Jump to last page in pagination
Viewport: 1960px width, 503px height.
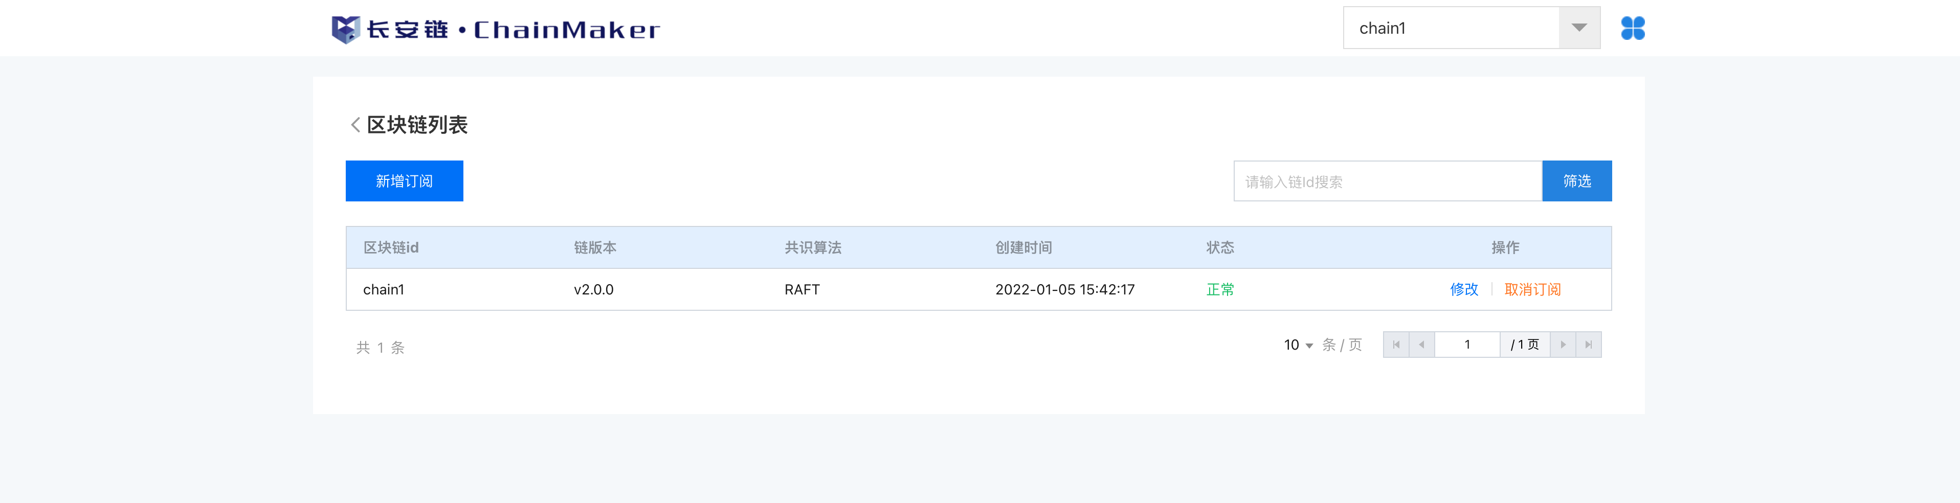pos(1589,345)
